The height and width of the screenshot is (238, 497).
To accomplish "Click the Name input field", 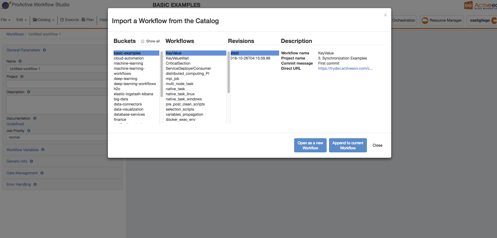I will point(57,69).
